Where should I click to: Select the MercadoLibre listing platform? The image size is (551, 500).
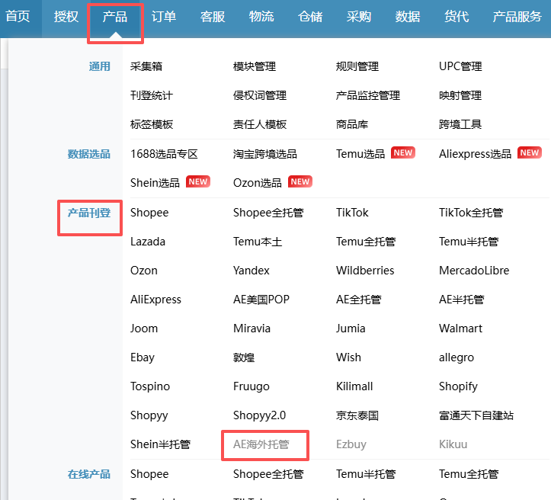474,271
